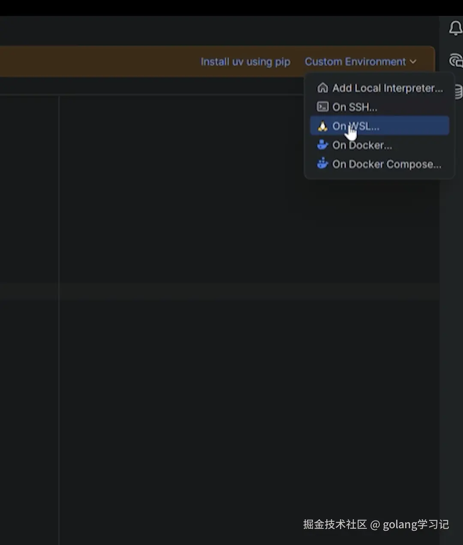
Task: Open the Notifications bell icon
Action: (x=455, y=29)
